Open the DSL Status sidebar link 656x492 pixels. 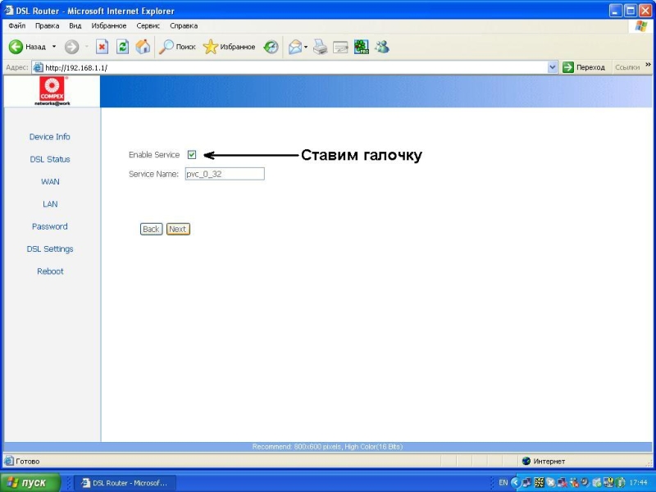50,159
